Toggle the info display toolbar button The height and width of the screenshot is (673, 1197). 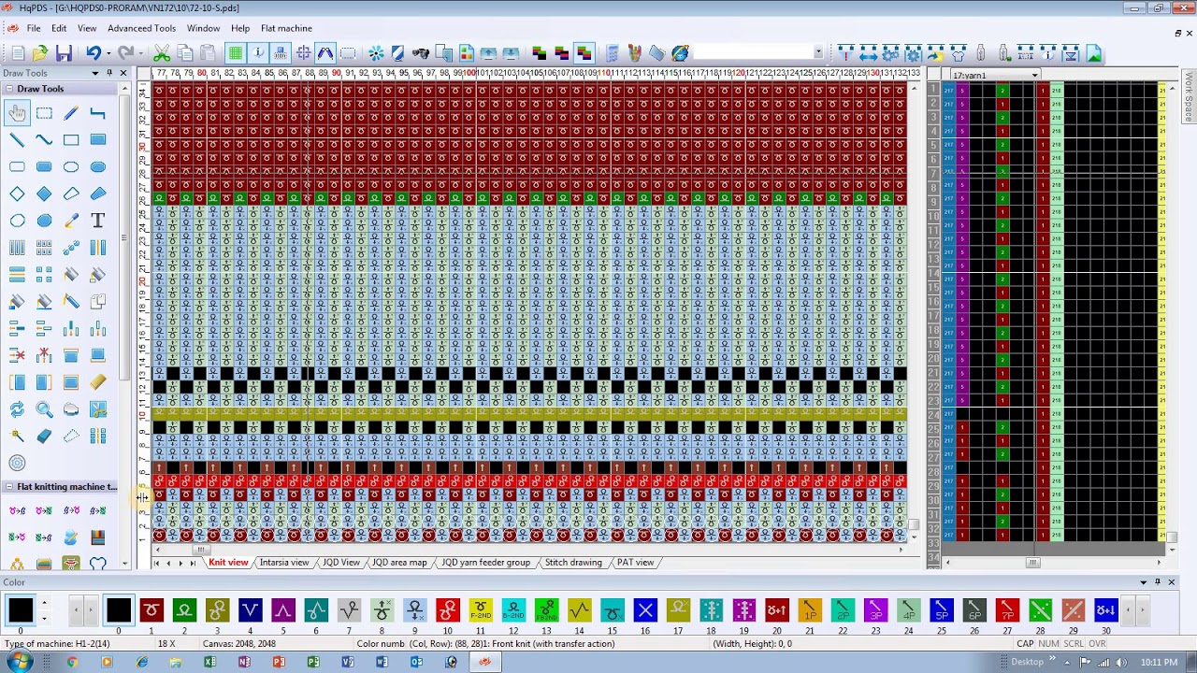[258, 53]
